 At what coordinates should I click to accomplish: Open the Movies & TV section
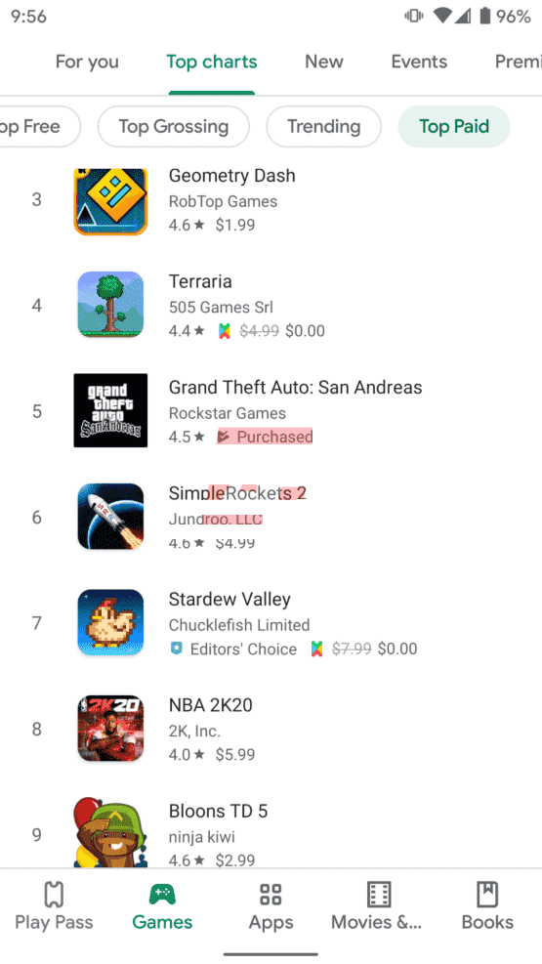pyautogui.click(x=377, y=906)
